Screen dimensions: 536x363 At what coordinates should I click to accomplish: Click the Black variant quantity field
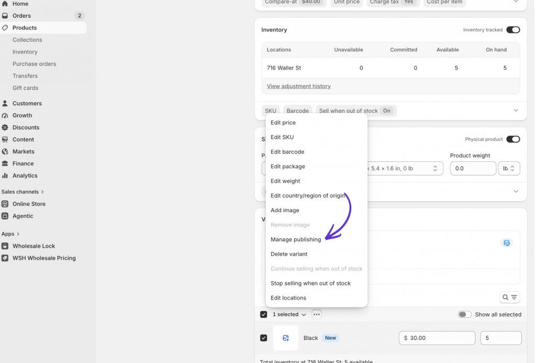point(501,338)
